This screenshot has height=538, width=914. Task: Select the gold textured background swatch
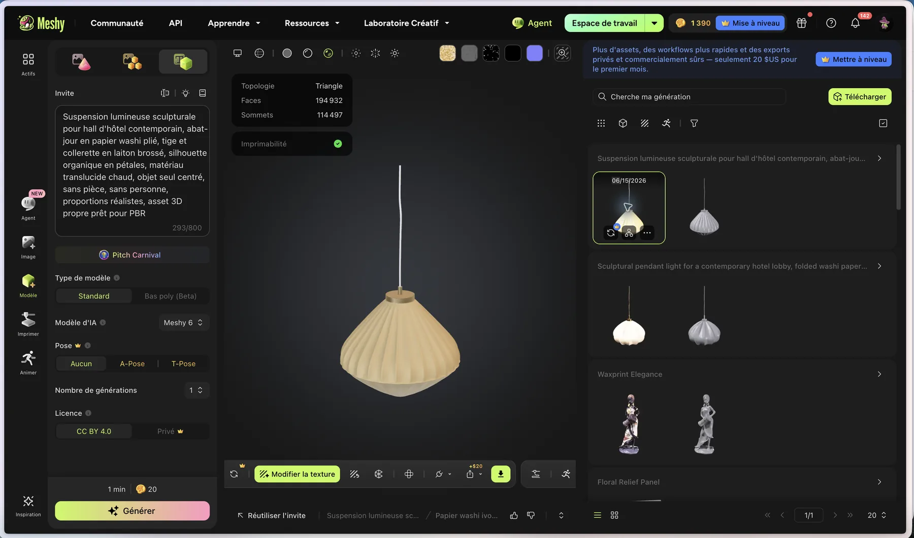click(447, 53)
